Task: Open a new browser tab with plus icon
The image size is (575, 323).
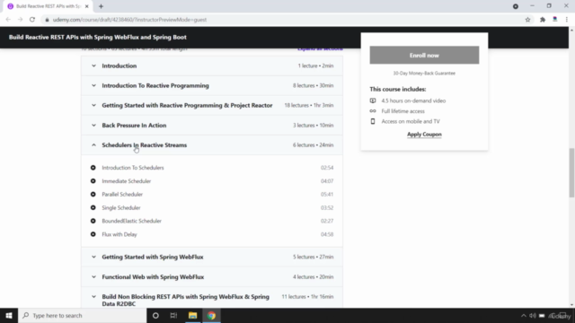Action: pos(101,6)
